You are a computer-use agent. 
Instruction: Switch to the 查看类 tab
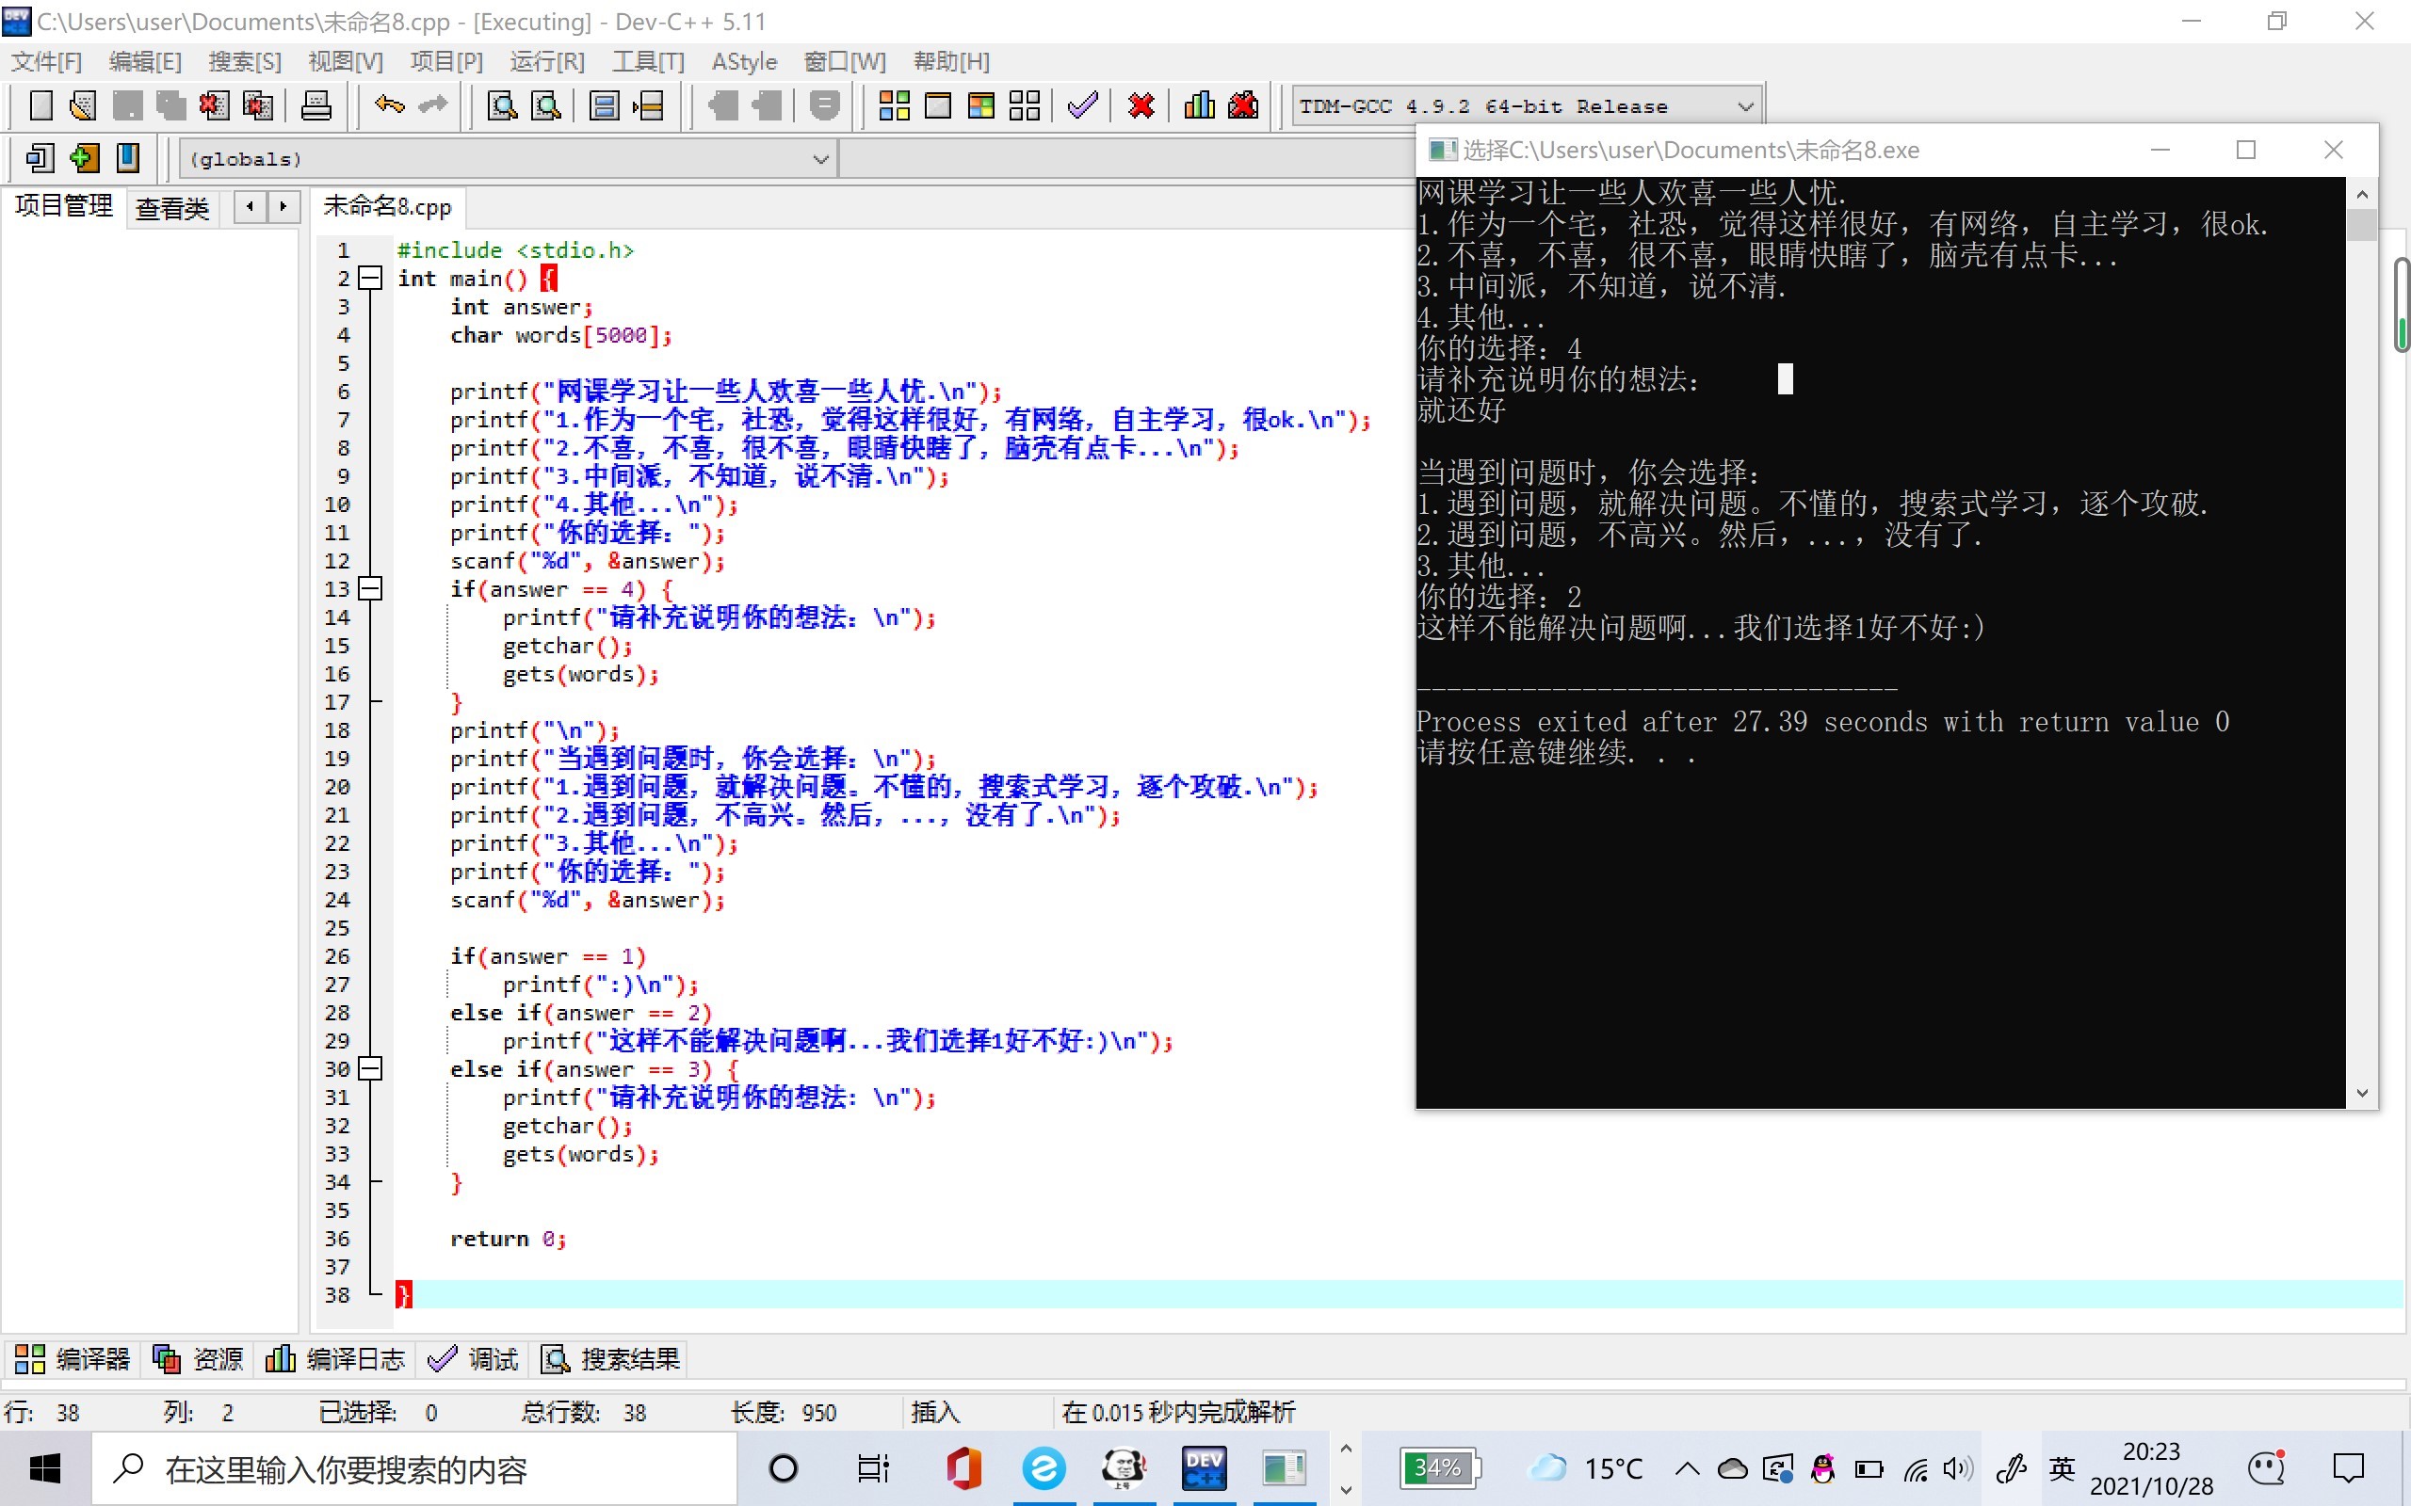point(172,207)
